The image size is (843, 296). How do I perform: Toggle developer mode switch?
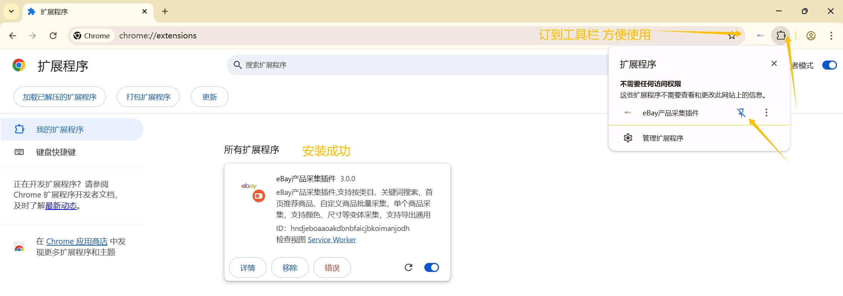[x=829, y=65]
